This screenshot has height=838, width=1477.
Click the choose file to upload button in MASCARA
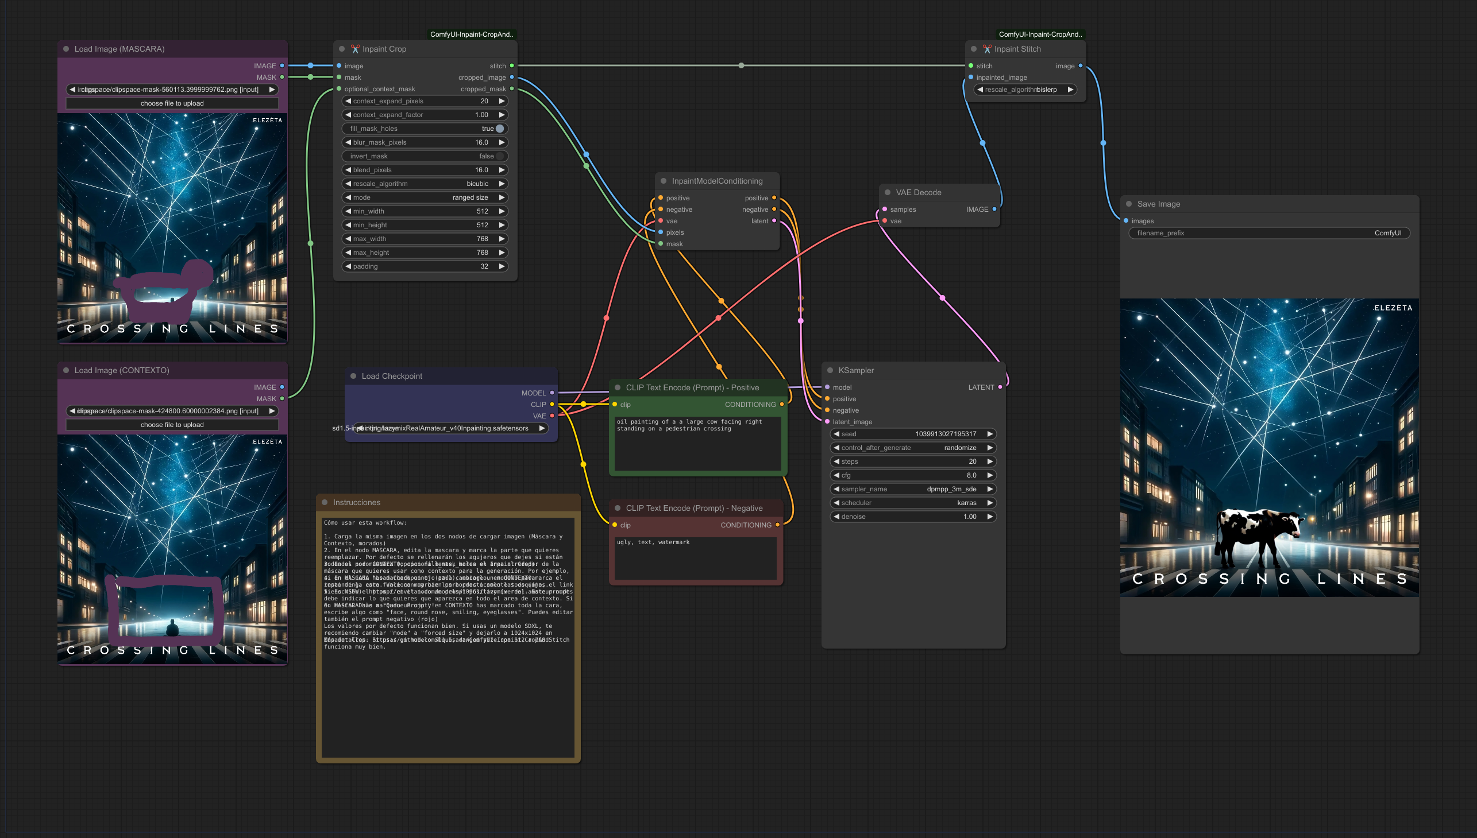(172, 103)
